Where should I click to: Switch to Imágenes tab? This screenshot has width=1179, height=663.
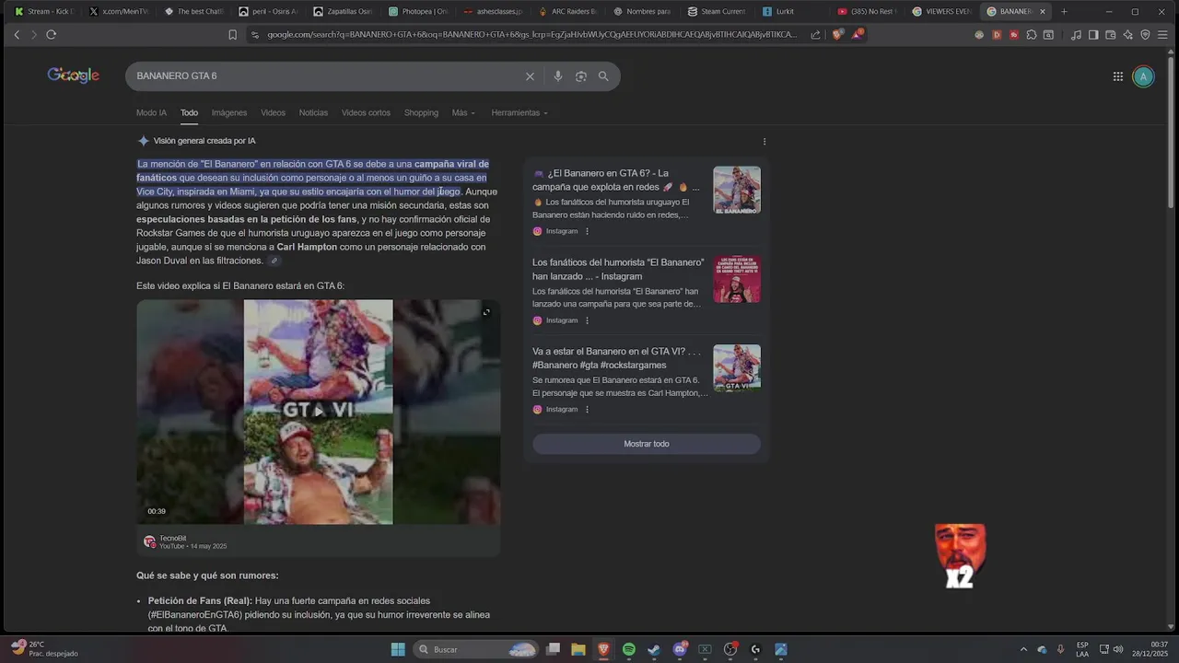(x=229, y=113)
